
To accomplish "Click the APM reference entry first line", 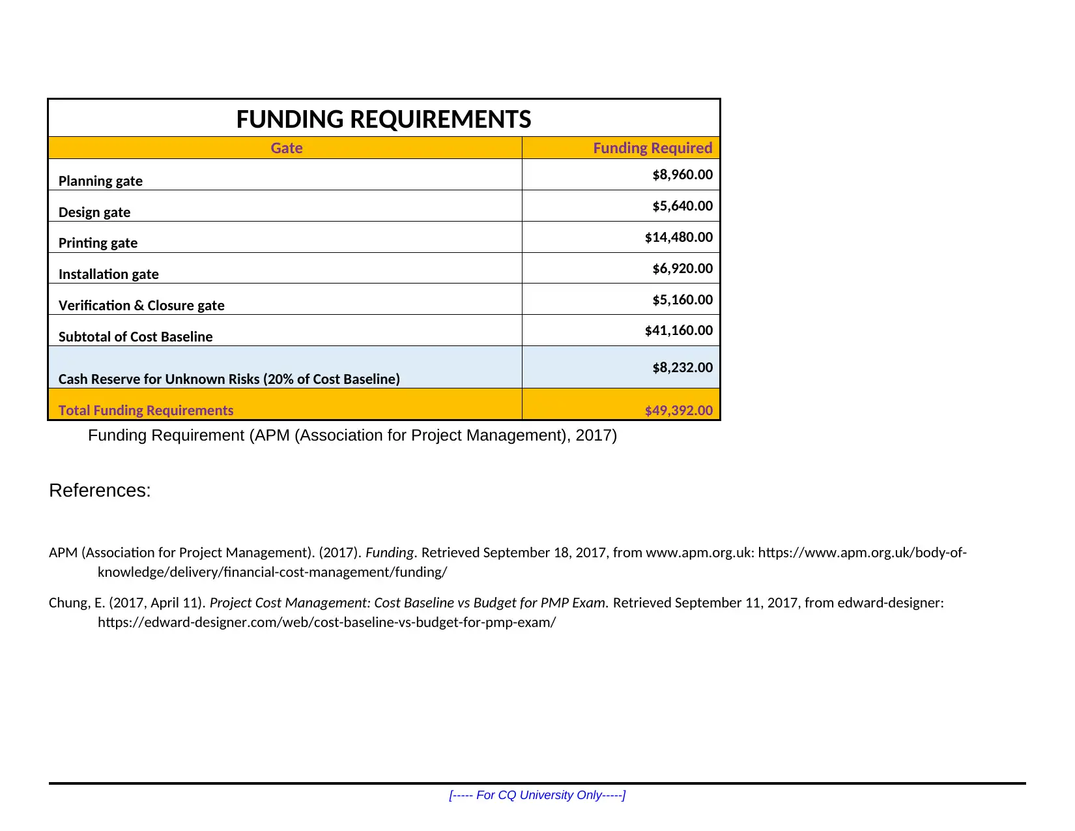I will pos(508,553).
